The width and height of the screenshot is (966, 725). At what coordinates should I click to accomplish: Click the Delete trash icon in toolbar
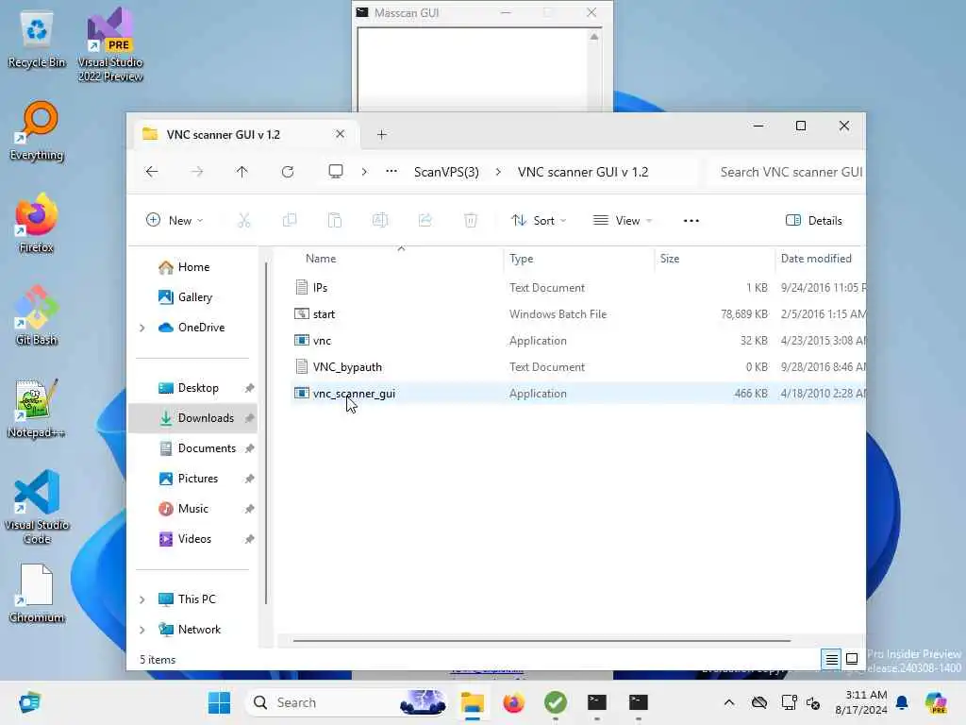(x=471, y=221)
